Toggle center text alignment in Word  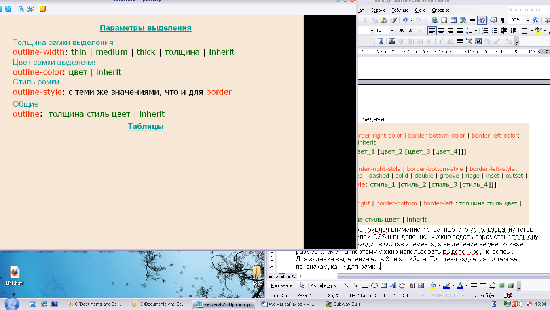pyautogui.click(x=441, y=31)
